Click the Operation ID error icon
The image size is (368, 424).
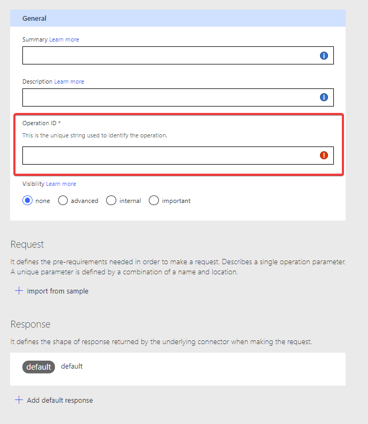pos(324,155)
